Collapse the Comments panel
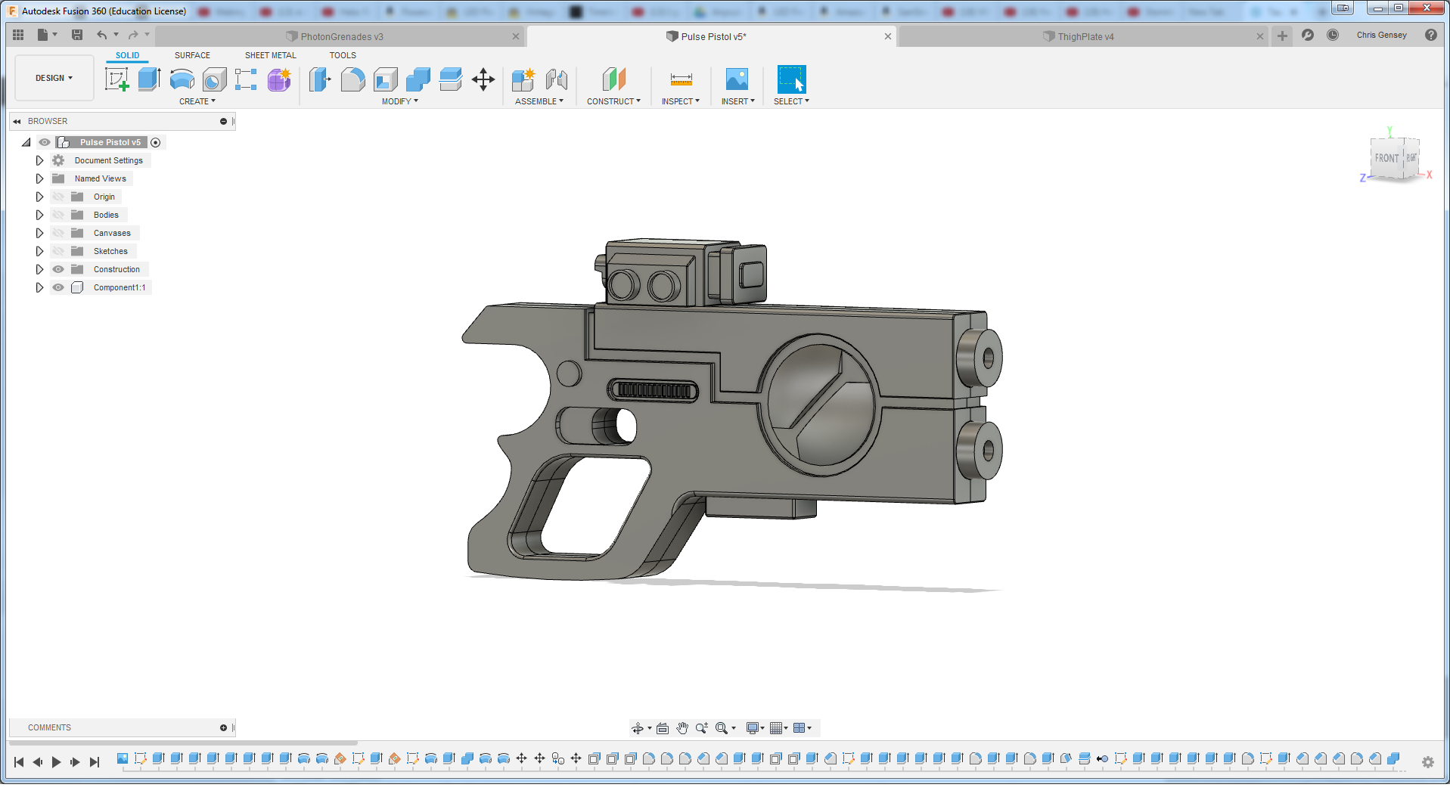The width and height of the screenshot is (1450, 803). [224, 727]
